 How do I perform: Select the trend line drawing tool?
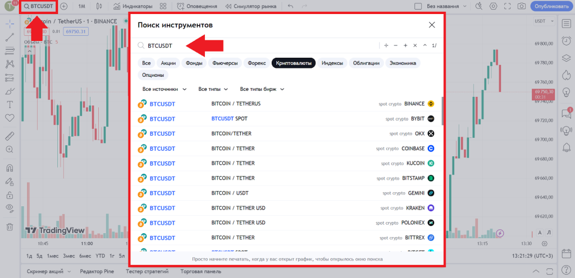[x=10, y=36]
